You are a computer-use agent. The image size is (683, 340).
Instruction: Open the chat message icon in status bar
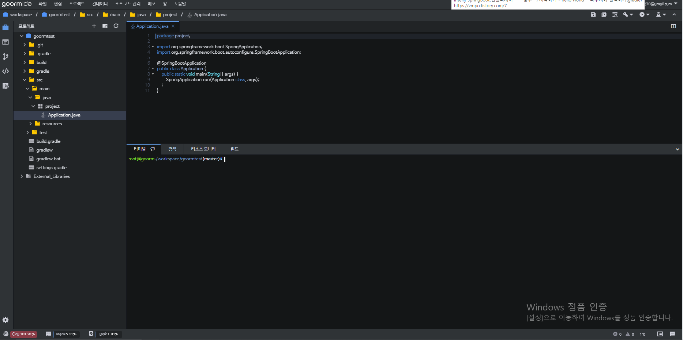(672, 334)
